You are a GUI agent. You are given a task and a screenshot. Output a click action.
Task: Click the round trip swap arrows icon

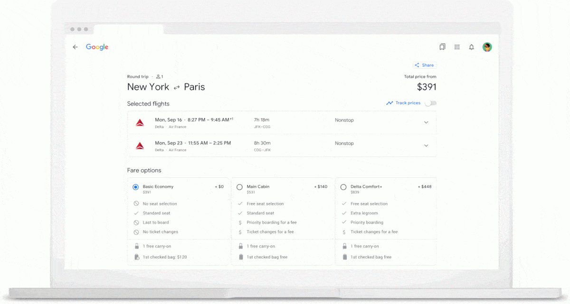pyautogui.click(x=177, y=88)
